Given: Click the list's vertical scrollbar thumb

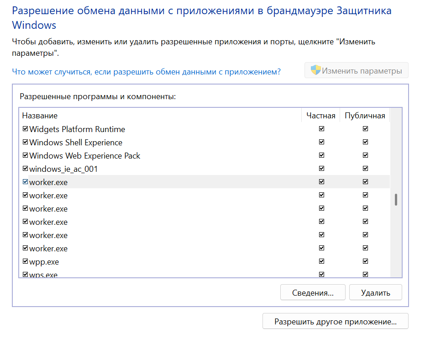Looking at the screenshot, I should coord(396,200).
